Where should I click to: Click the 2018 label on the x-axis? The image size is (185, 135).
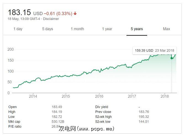165,96
